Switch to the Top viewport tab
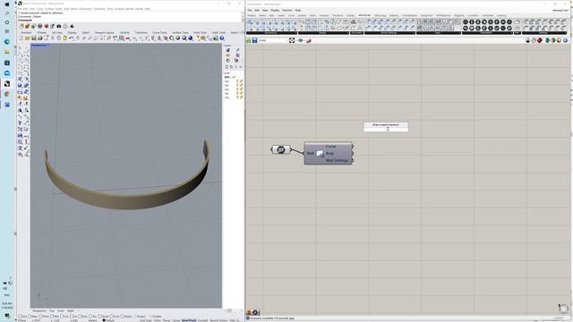The image size is (573, 322). (52, 310)
